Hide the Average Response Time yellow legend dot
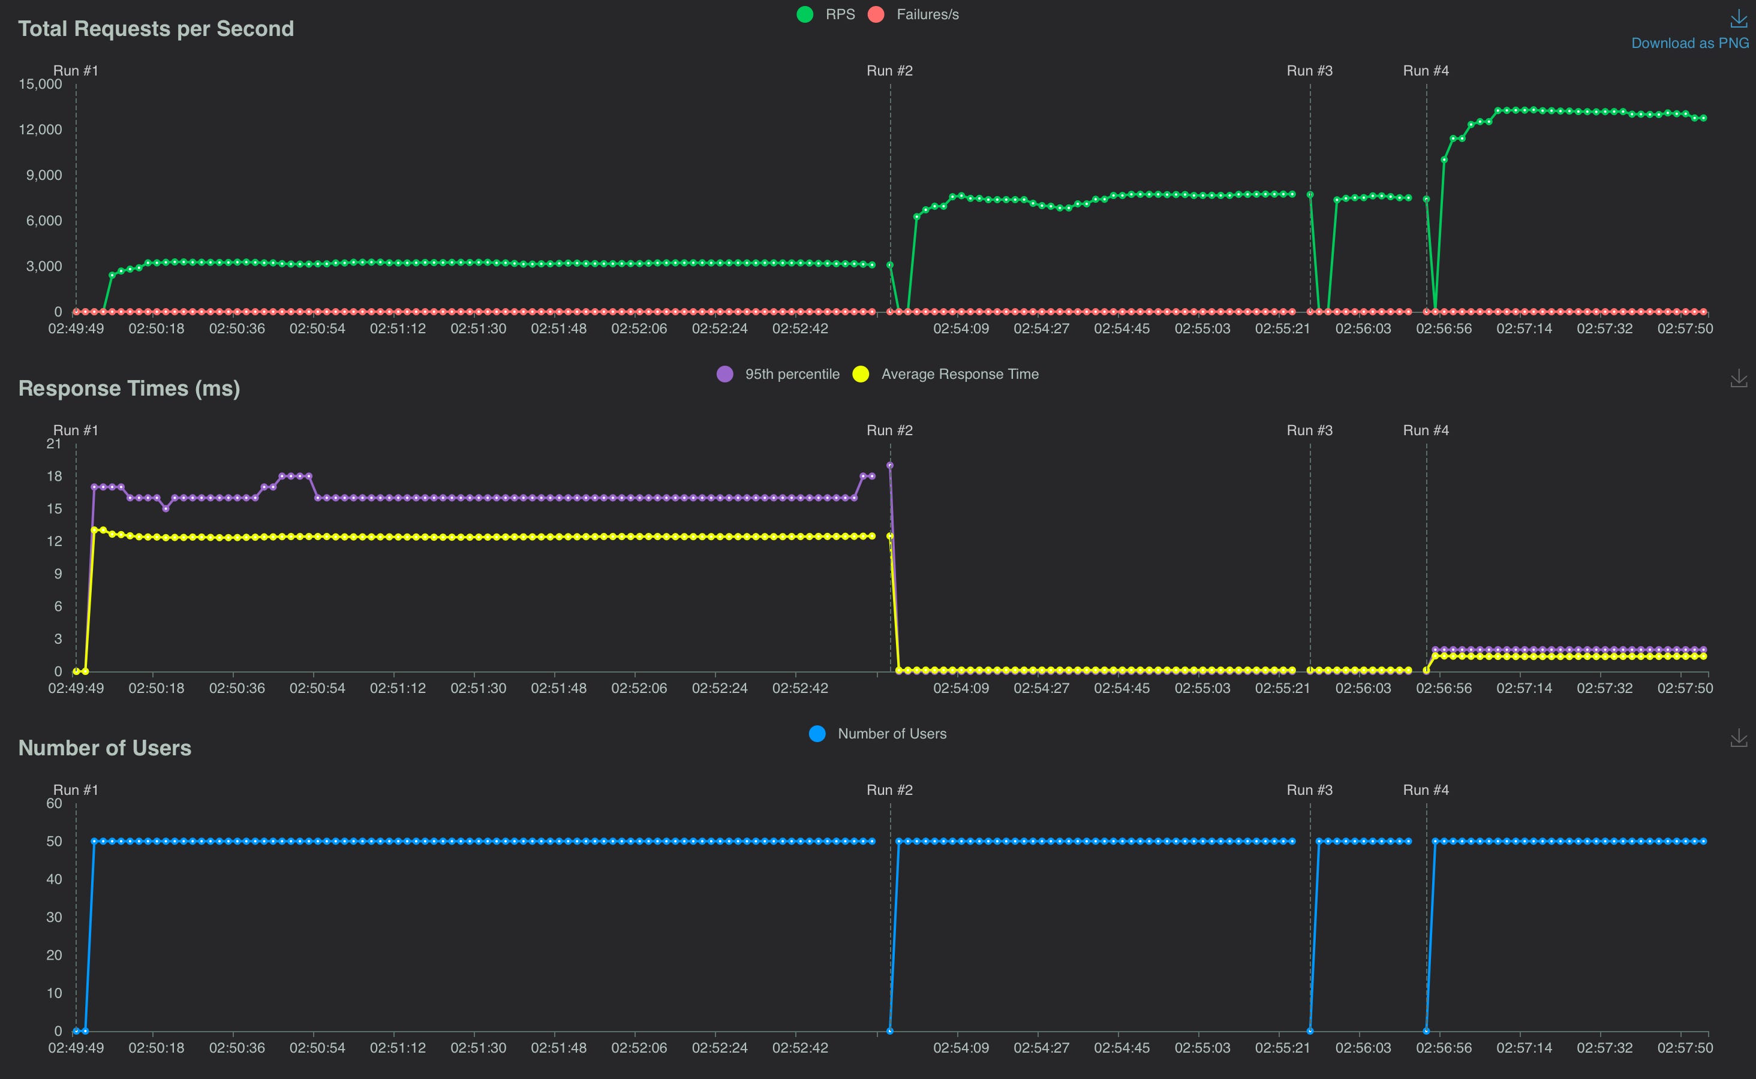Image resolution: width=1756 pixels, height=1079 pixels. click(861, 374)
